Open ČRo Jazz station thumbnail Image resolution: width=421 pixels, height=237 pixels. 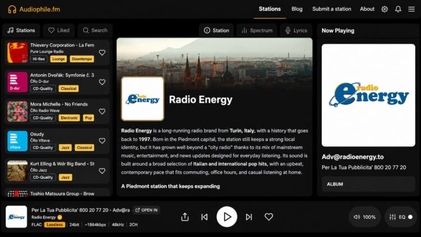pyautogui.click(x=17, y=171)
